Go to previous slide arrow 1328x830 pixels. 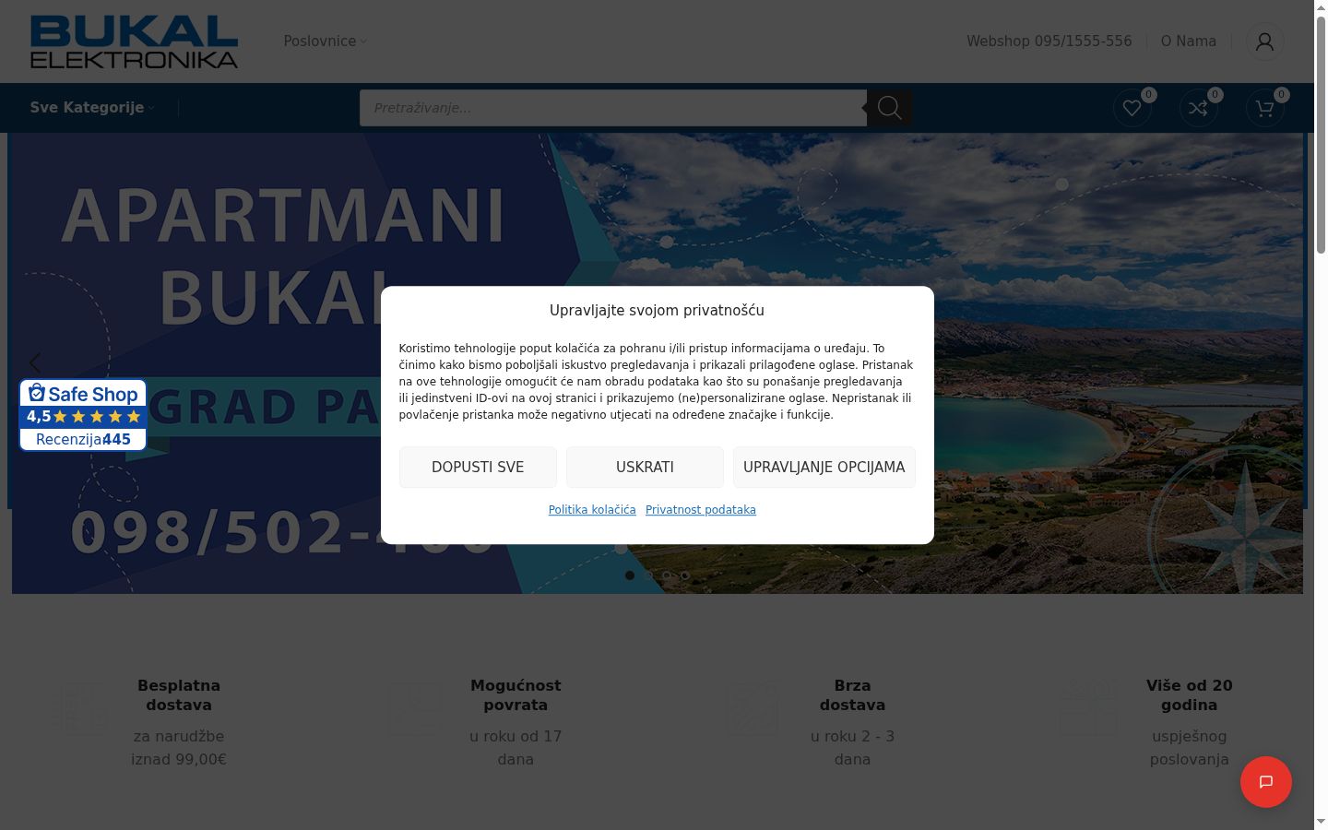35,362
